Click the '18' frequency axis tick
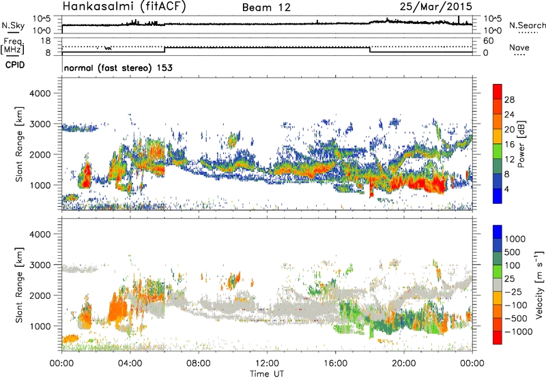546x378 pixels. coord(46,41)
